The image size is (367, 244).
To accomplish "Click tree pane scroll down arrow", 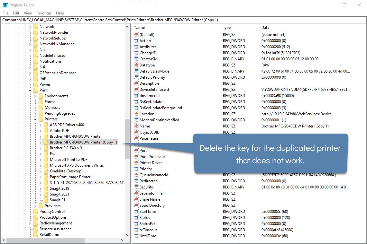I will 127,235.
